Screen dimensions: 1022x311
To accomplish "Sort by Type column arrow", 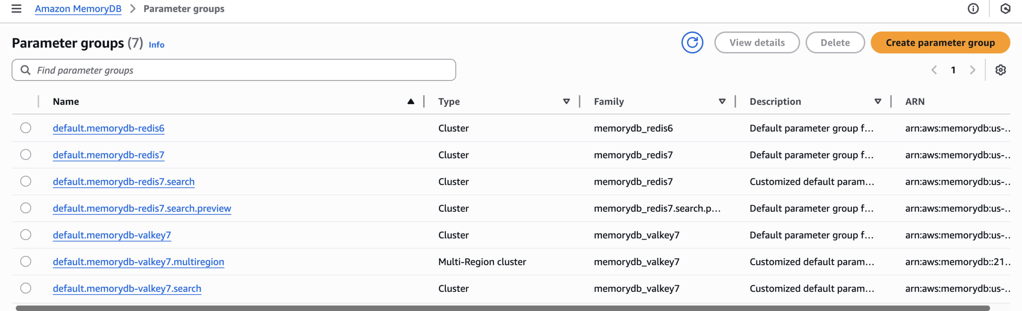I will click(x=567, y=102).
